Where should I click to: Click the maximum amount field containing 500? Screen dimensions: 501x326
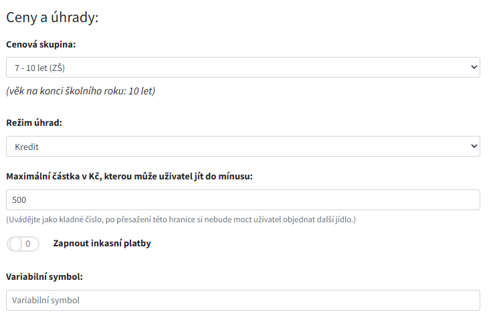coord(242,199)
